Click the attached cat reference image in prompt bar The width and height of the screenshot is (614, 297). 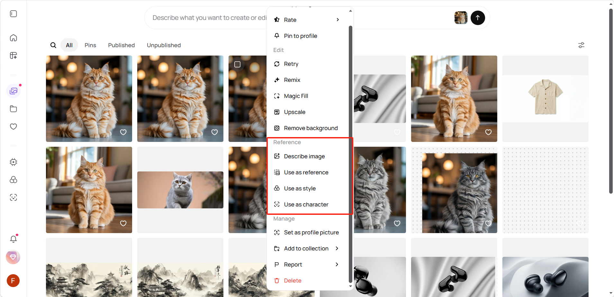(x=461, y=18)
